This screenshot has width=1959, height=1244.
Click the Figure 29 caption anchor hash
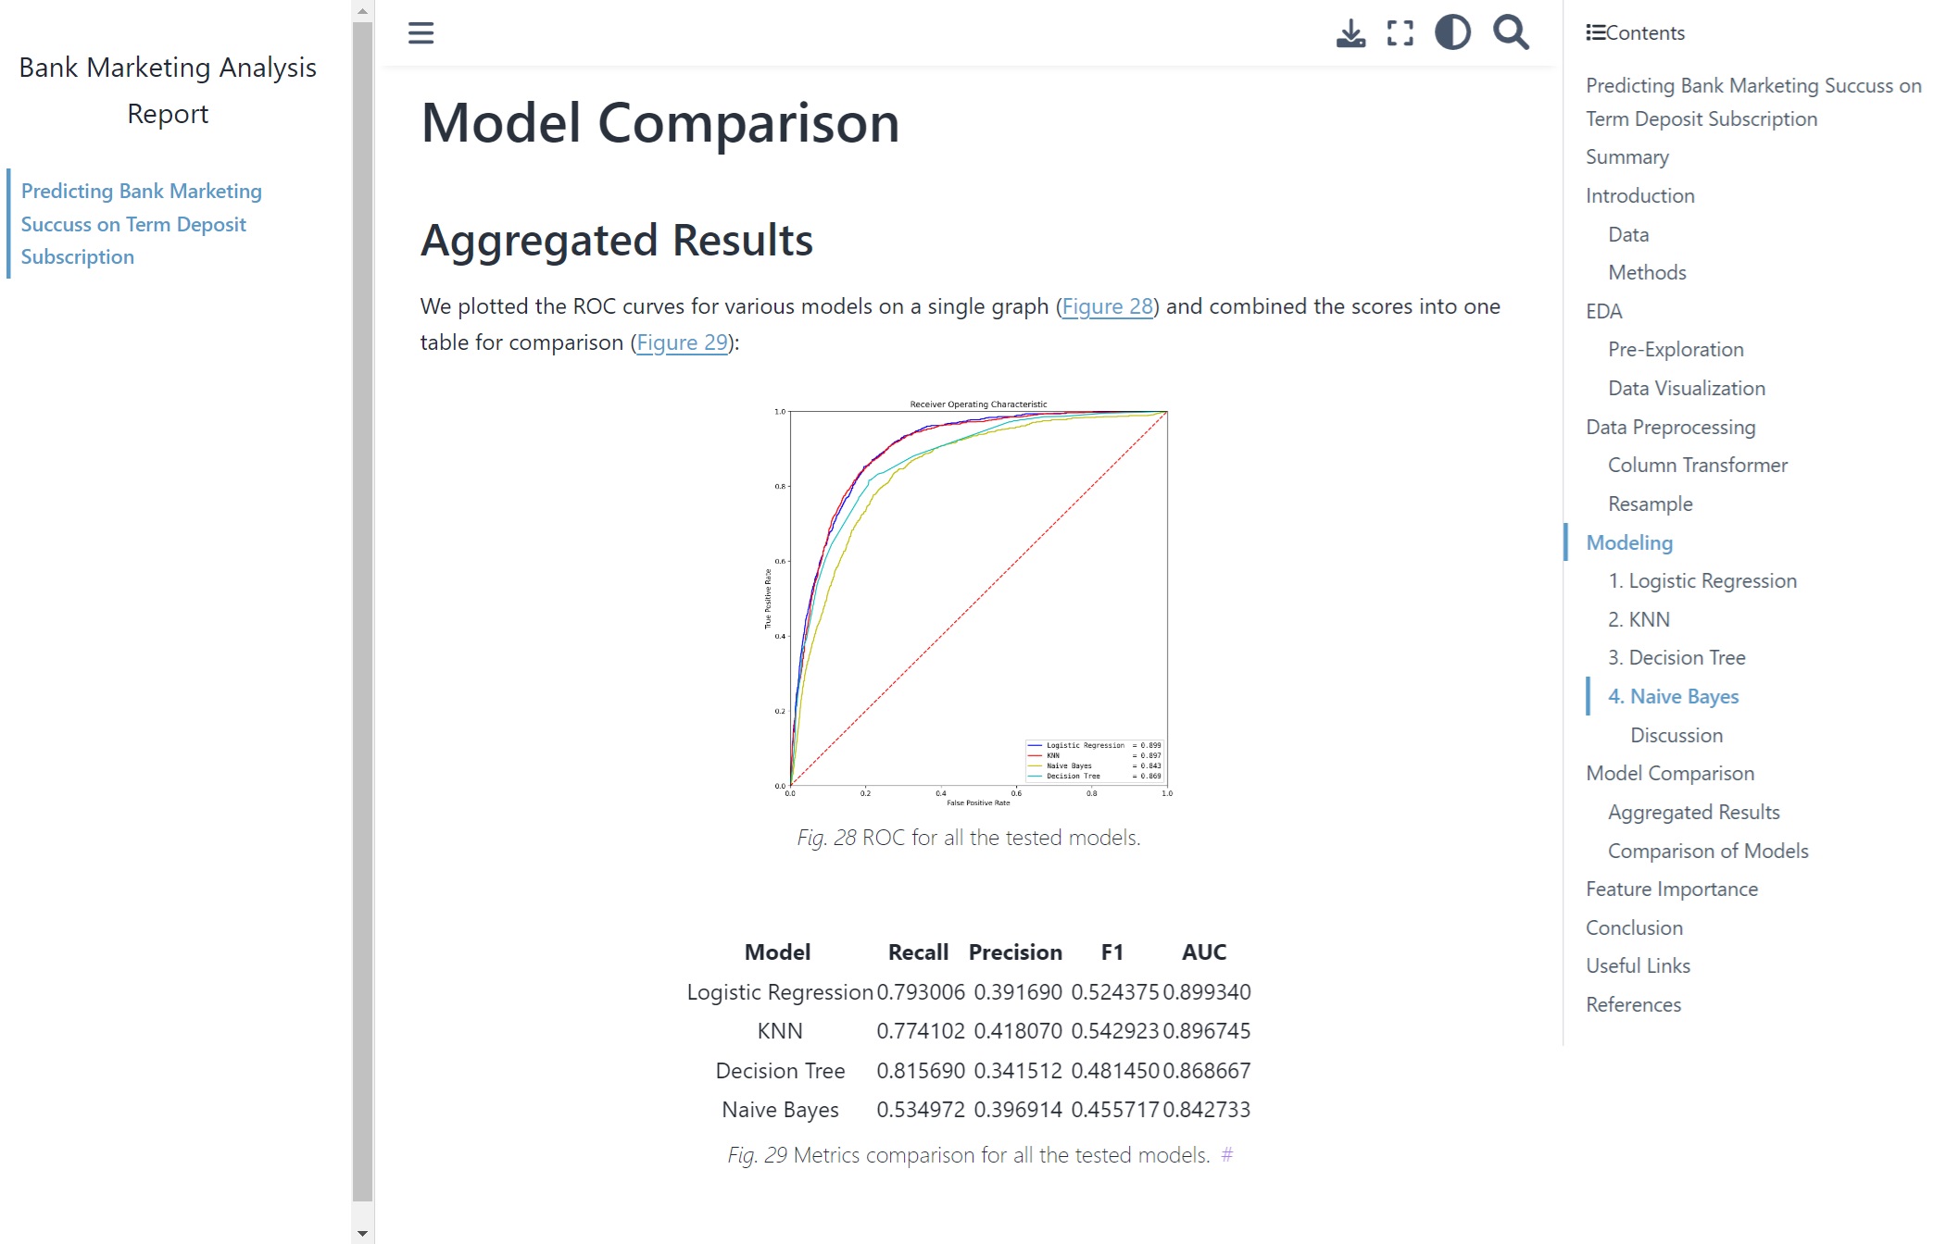[1226, 1154]
